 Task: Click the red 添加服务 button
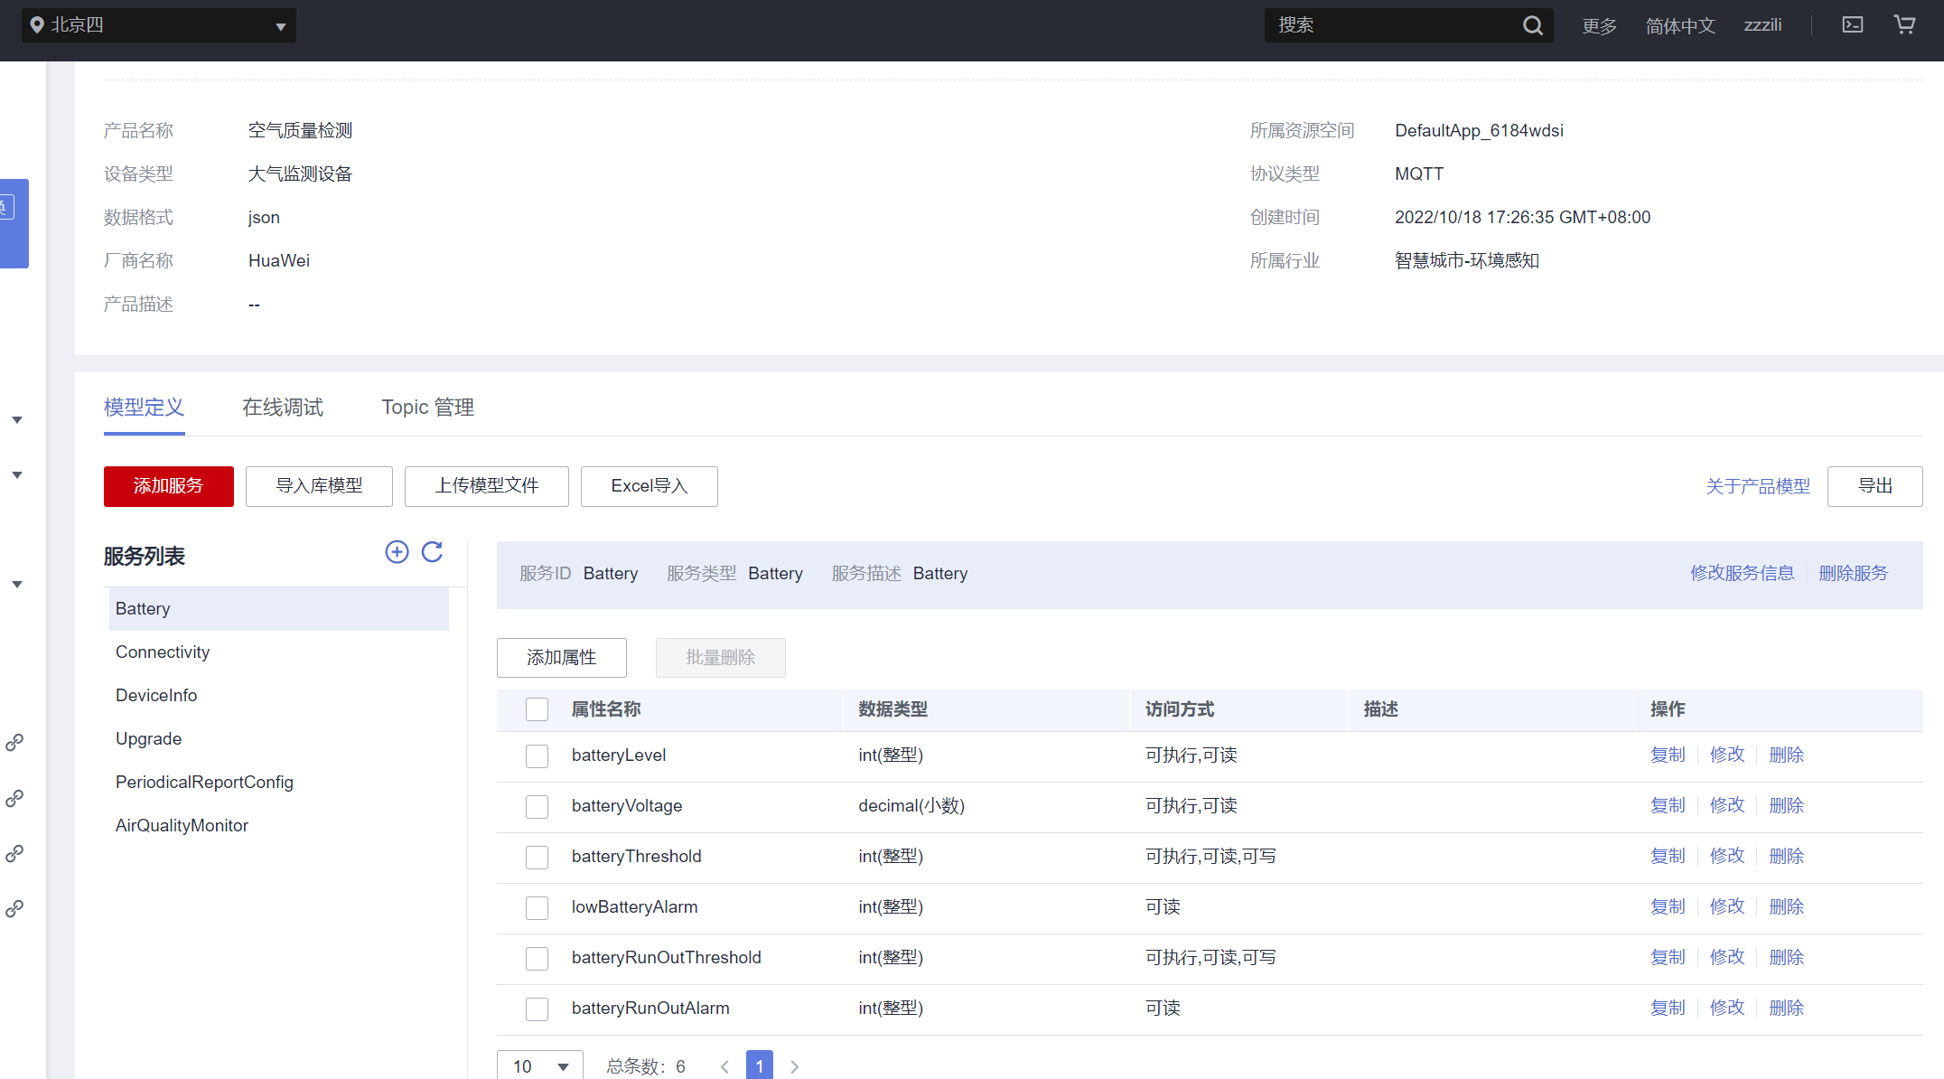168,486
